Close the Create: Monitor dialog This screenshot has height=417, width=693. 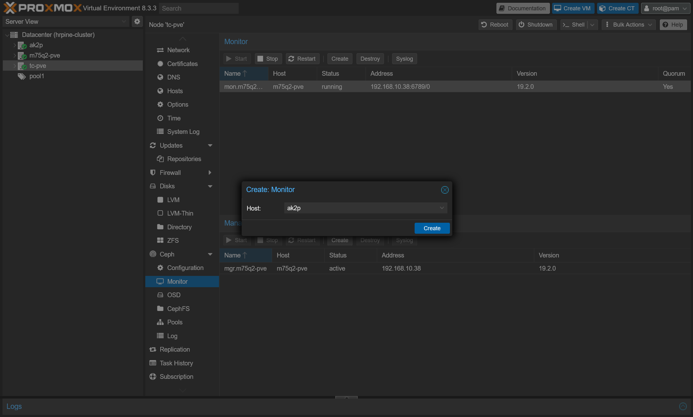[x=445, y=190]
